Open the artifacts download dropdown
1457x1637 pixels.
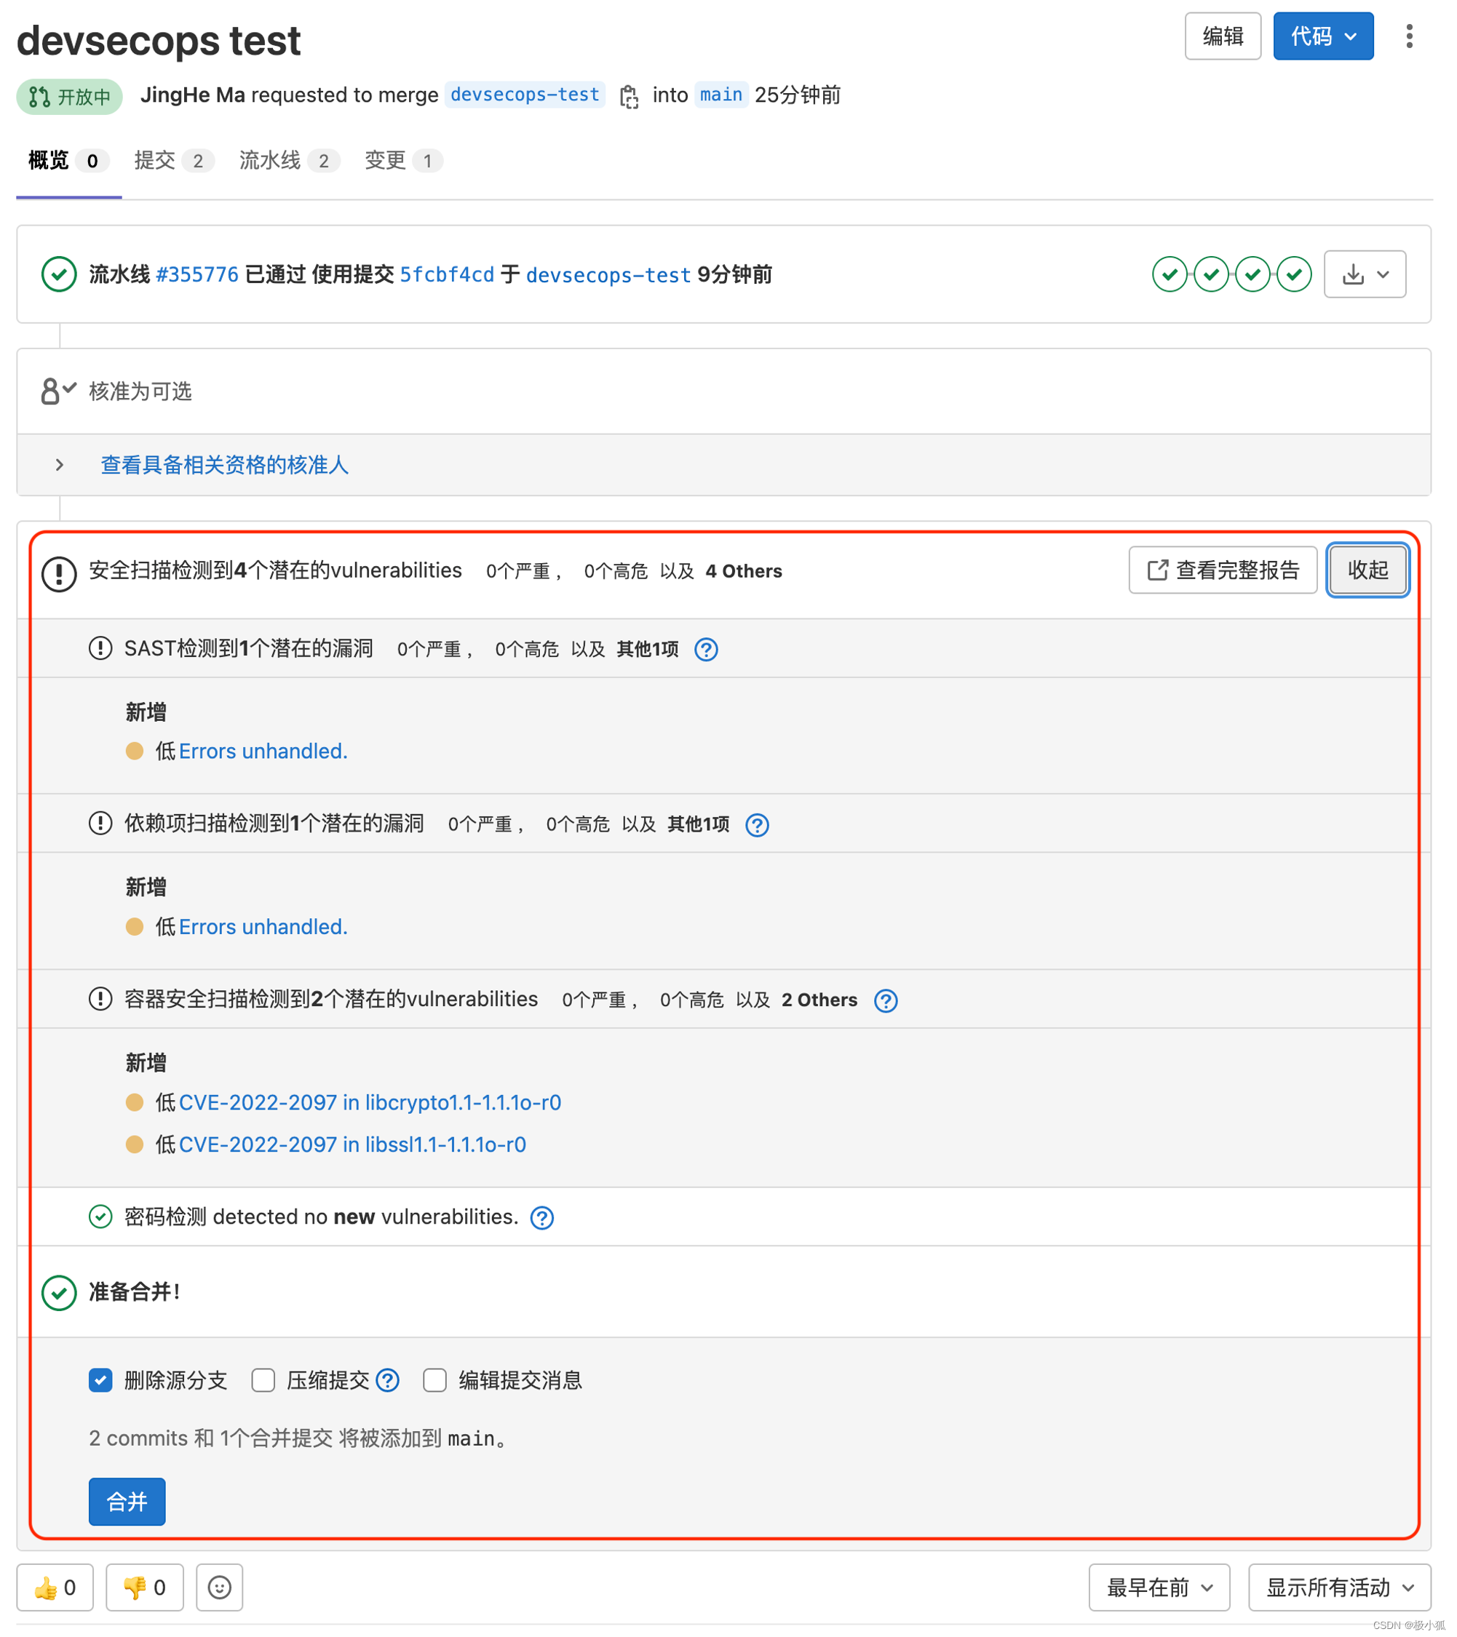click(x=1365, y=274)
